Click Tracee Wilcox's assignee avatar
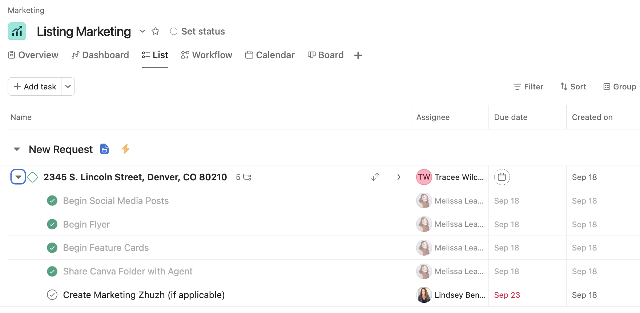 click(x=424, y=177)
